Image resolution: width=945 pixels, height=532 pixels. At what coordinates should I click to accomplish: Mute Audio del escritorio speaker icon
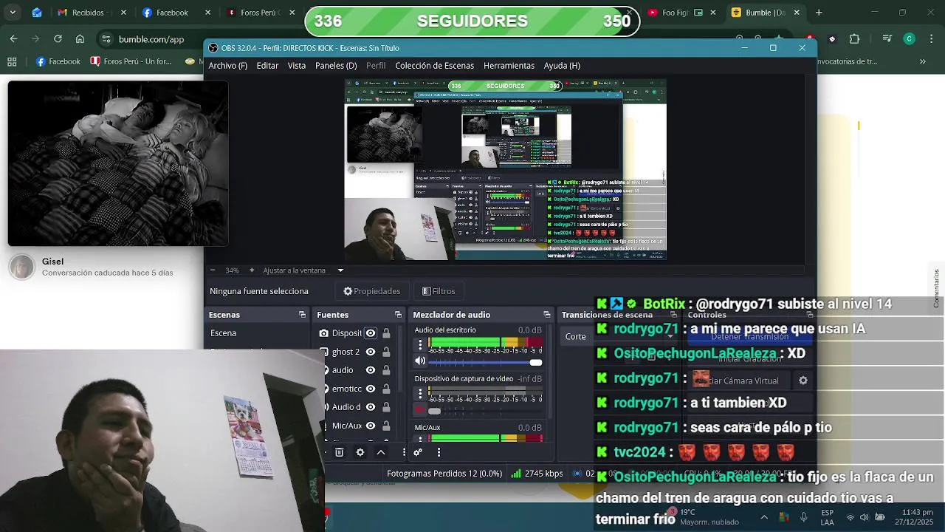coord(420,361)
